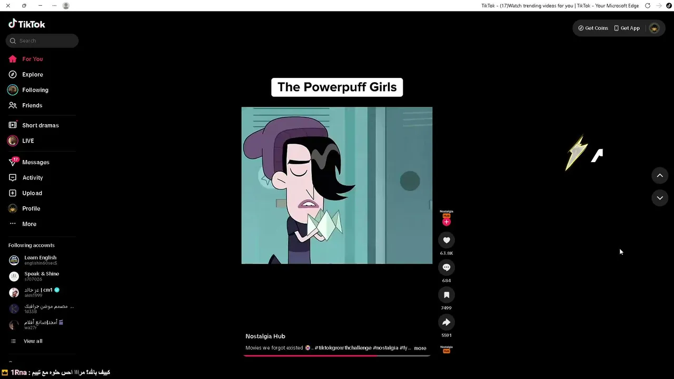Open Short dramas in the sidebar
The image size is (674, 379).
(34, 125)
